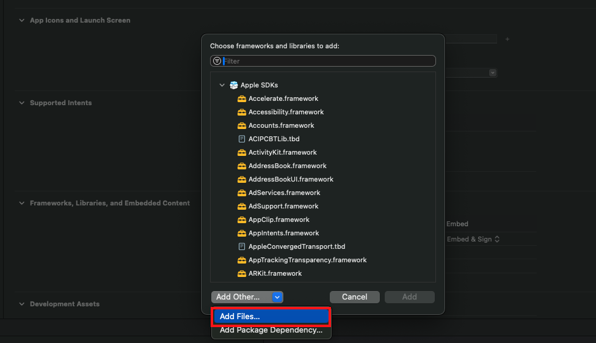596x343 pixels.
Task: Click the plus icon in background panel
Action: click(x=507, y=39)
